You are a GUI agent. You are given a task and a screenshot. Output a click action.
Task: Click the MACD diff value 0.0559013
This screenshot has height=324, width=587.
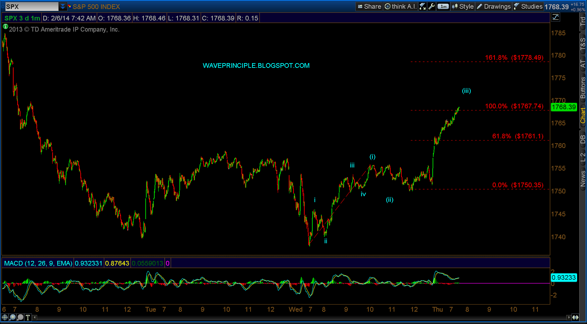click(147, 263)
